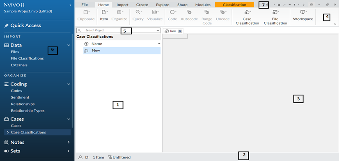Open the File menu tab

85,5
